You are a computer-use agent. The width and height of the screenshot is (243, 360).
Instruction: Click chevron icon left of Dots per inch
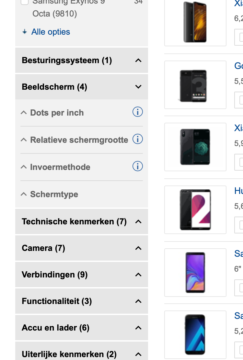pyautogui.click(x=24, y=113)
